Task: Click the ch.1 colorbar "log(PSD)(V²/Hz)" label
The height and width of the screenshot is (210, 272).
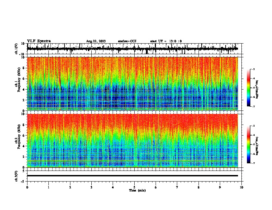Action: tap(257, 89)
